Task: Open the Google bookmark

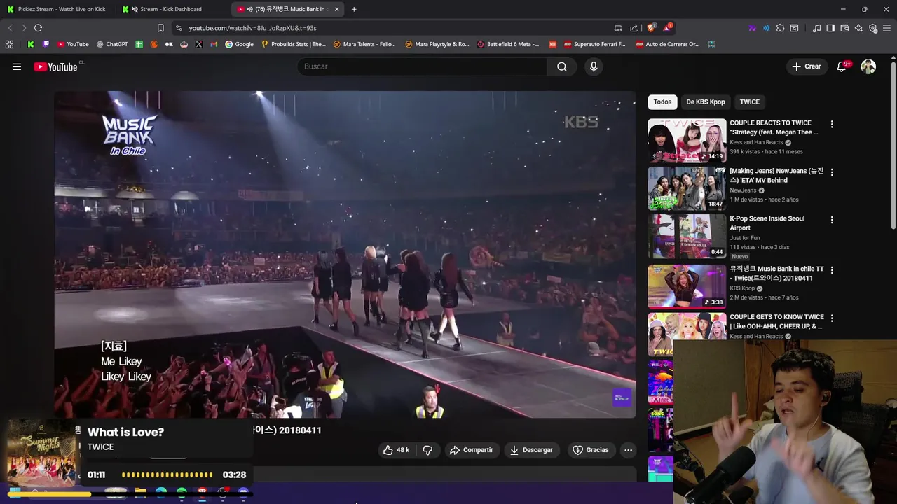Action: [x=239, y=44]
